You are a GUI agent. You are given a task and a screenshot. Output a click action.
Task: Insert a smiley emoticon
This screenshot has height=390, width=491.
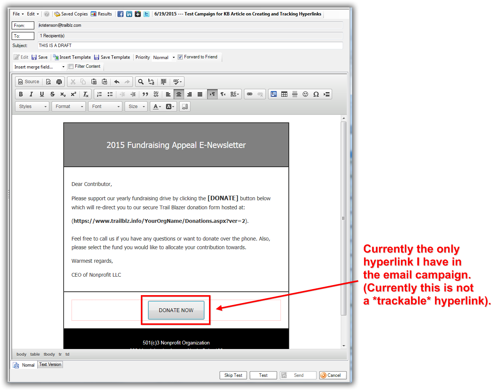click(x=305, y=94)
